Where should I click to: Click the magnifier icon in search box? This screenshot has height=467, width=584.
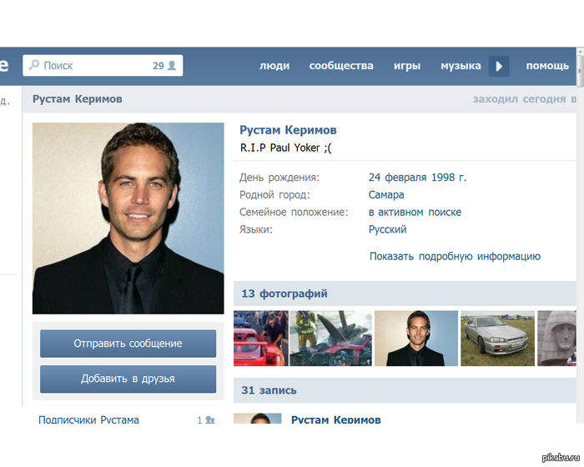[x=33, y=65]
